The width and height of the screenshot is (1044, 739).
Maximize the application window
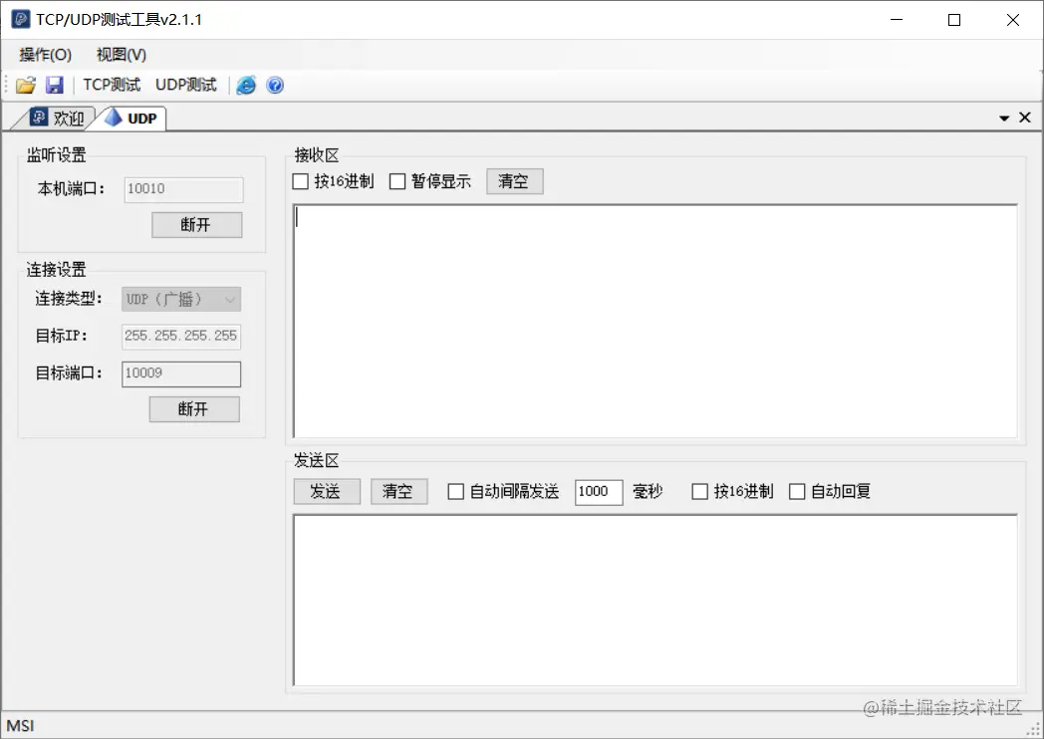point(954,20)
